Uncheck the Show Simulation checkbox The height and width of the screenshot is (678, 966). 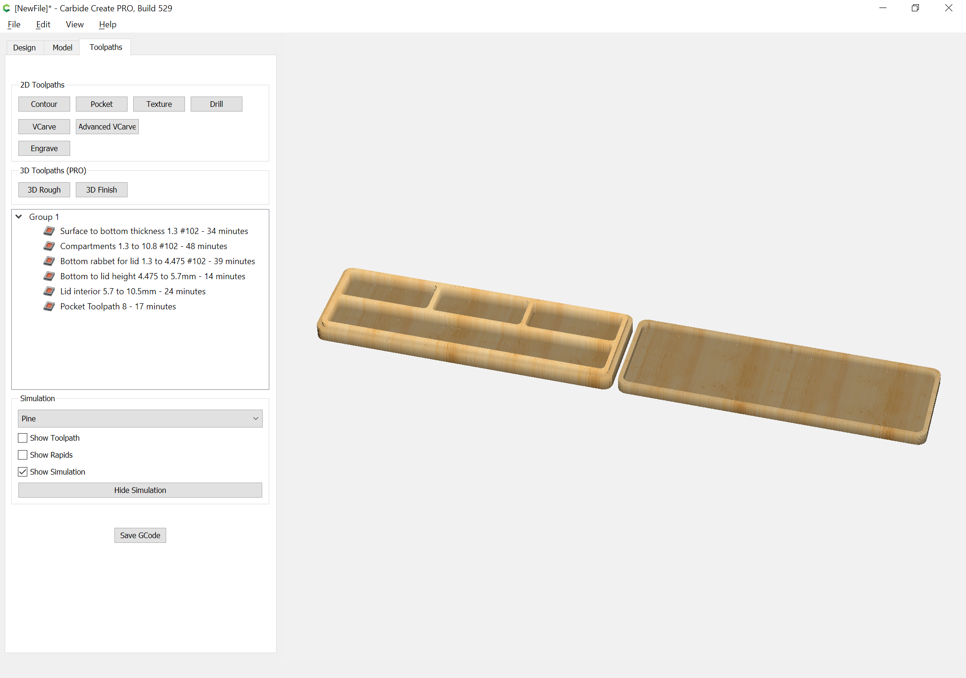tap(23, 472)
